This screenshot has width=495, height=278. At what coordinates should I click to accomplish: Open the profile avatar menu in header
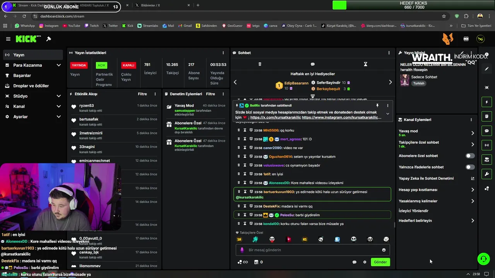click(480, 39)
